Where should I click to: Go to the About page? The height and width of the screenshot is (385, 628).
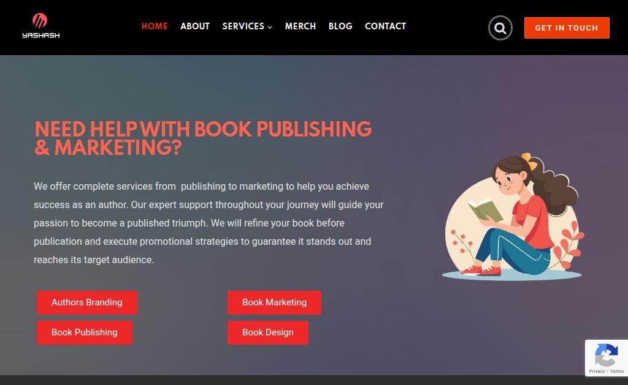point(195,26)
